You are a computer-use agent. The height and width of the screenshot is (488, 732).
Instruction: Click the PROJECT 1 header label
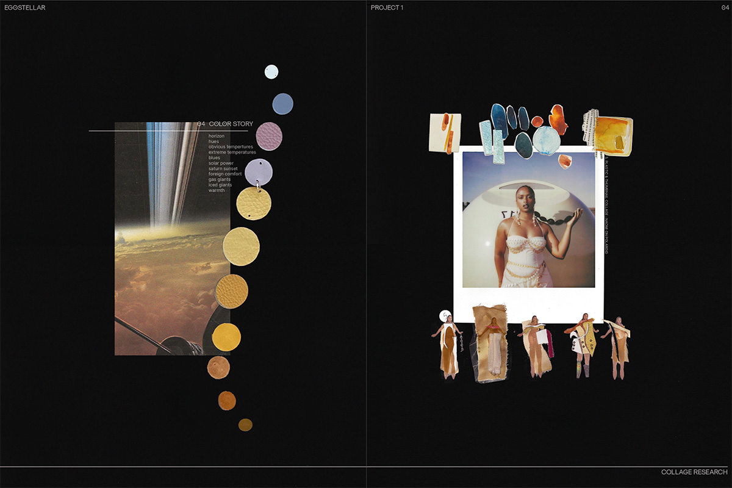point(387,8)
